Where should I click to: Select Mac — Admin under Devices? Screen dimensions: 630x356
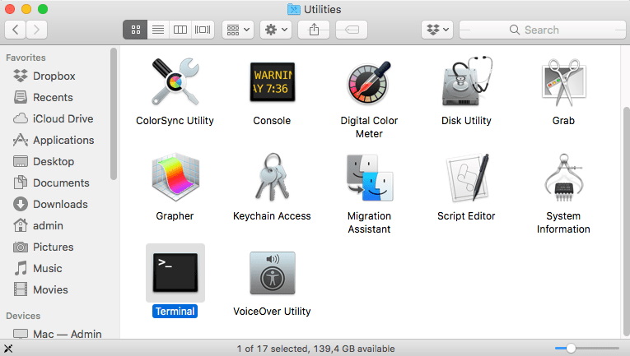tap(58, 334)
